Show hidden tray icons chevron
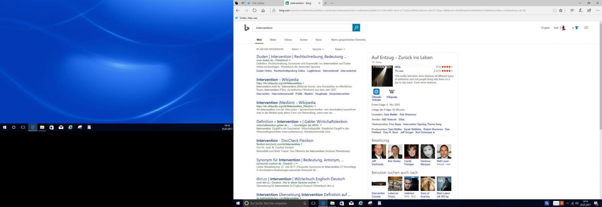This screenshot has width=602, height=207. (567, 203)
